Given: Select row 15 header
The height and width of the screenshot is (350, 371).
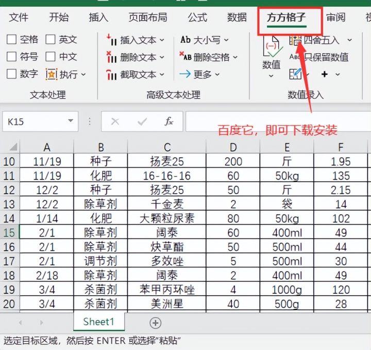Looking at the screenshot, I should tap(9, 233).
